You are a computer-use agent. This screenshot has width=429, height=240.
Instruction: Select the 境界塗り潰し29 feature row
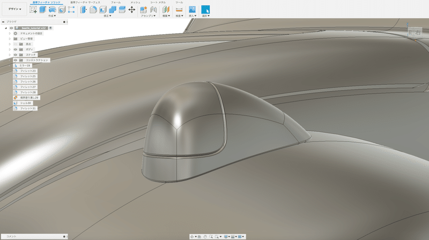[x=26, y=97]
